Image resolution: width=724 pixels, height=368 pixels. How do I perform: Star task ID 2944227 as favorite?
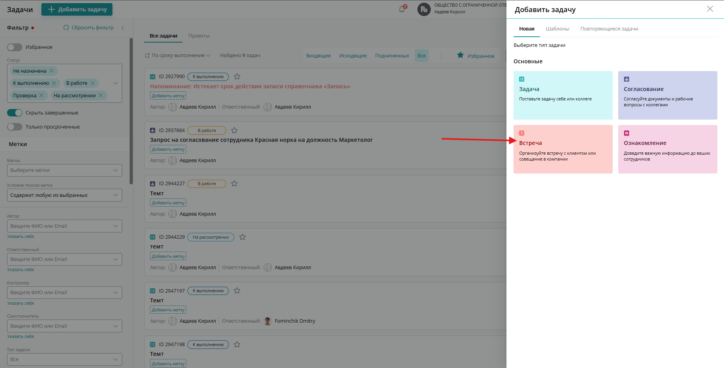[234, 184]
